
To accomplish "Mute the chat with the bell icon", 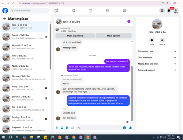I will [152, 40].
